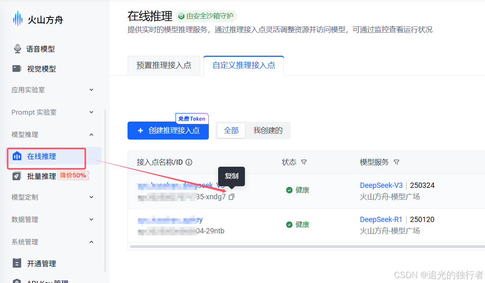The image size is (485, 283).
Task: Select 自定义推理接入点 tab
Action: [244, 65]
